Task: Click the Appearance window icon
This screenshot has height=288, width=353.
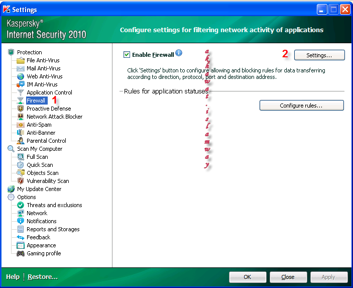Action: (x=21, y=245)
